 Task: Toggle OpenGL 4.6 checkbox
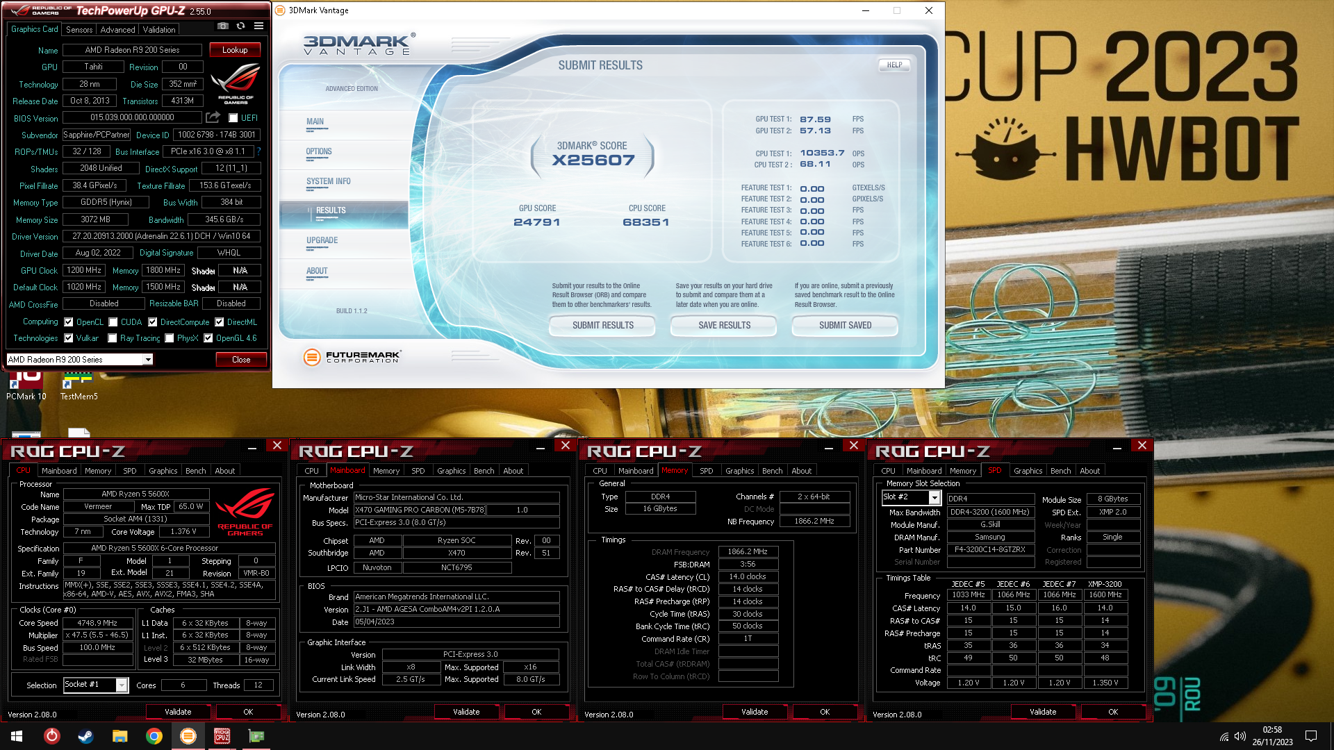[x=208, y=338]
